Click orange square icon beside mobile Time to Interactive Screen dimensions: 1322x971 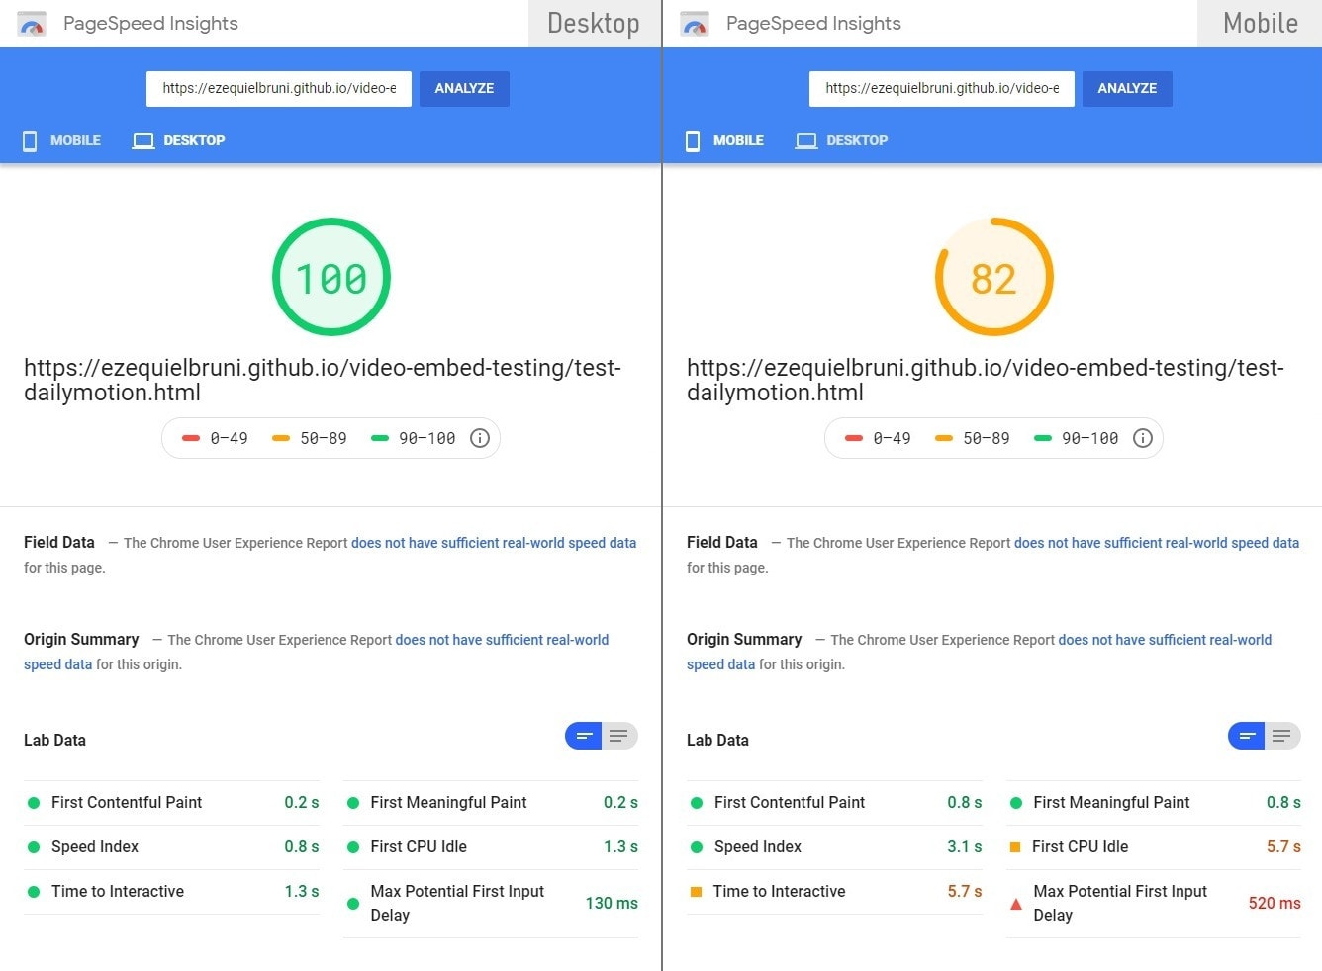click(696, 892)
